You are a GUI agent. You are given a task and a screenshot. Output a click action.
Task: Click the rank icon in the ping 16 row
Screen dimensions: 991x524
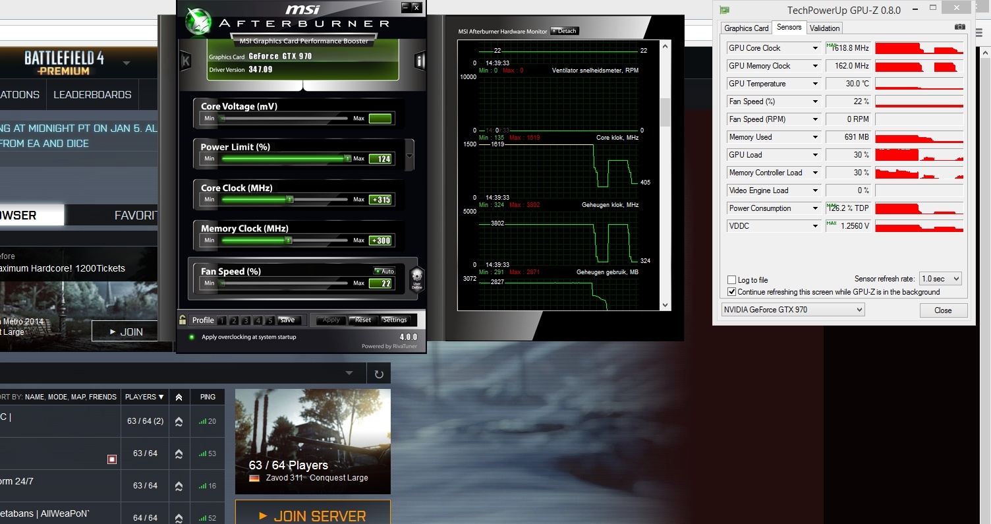(179, 486)
